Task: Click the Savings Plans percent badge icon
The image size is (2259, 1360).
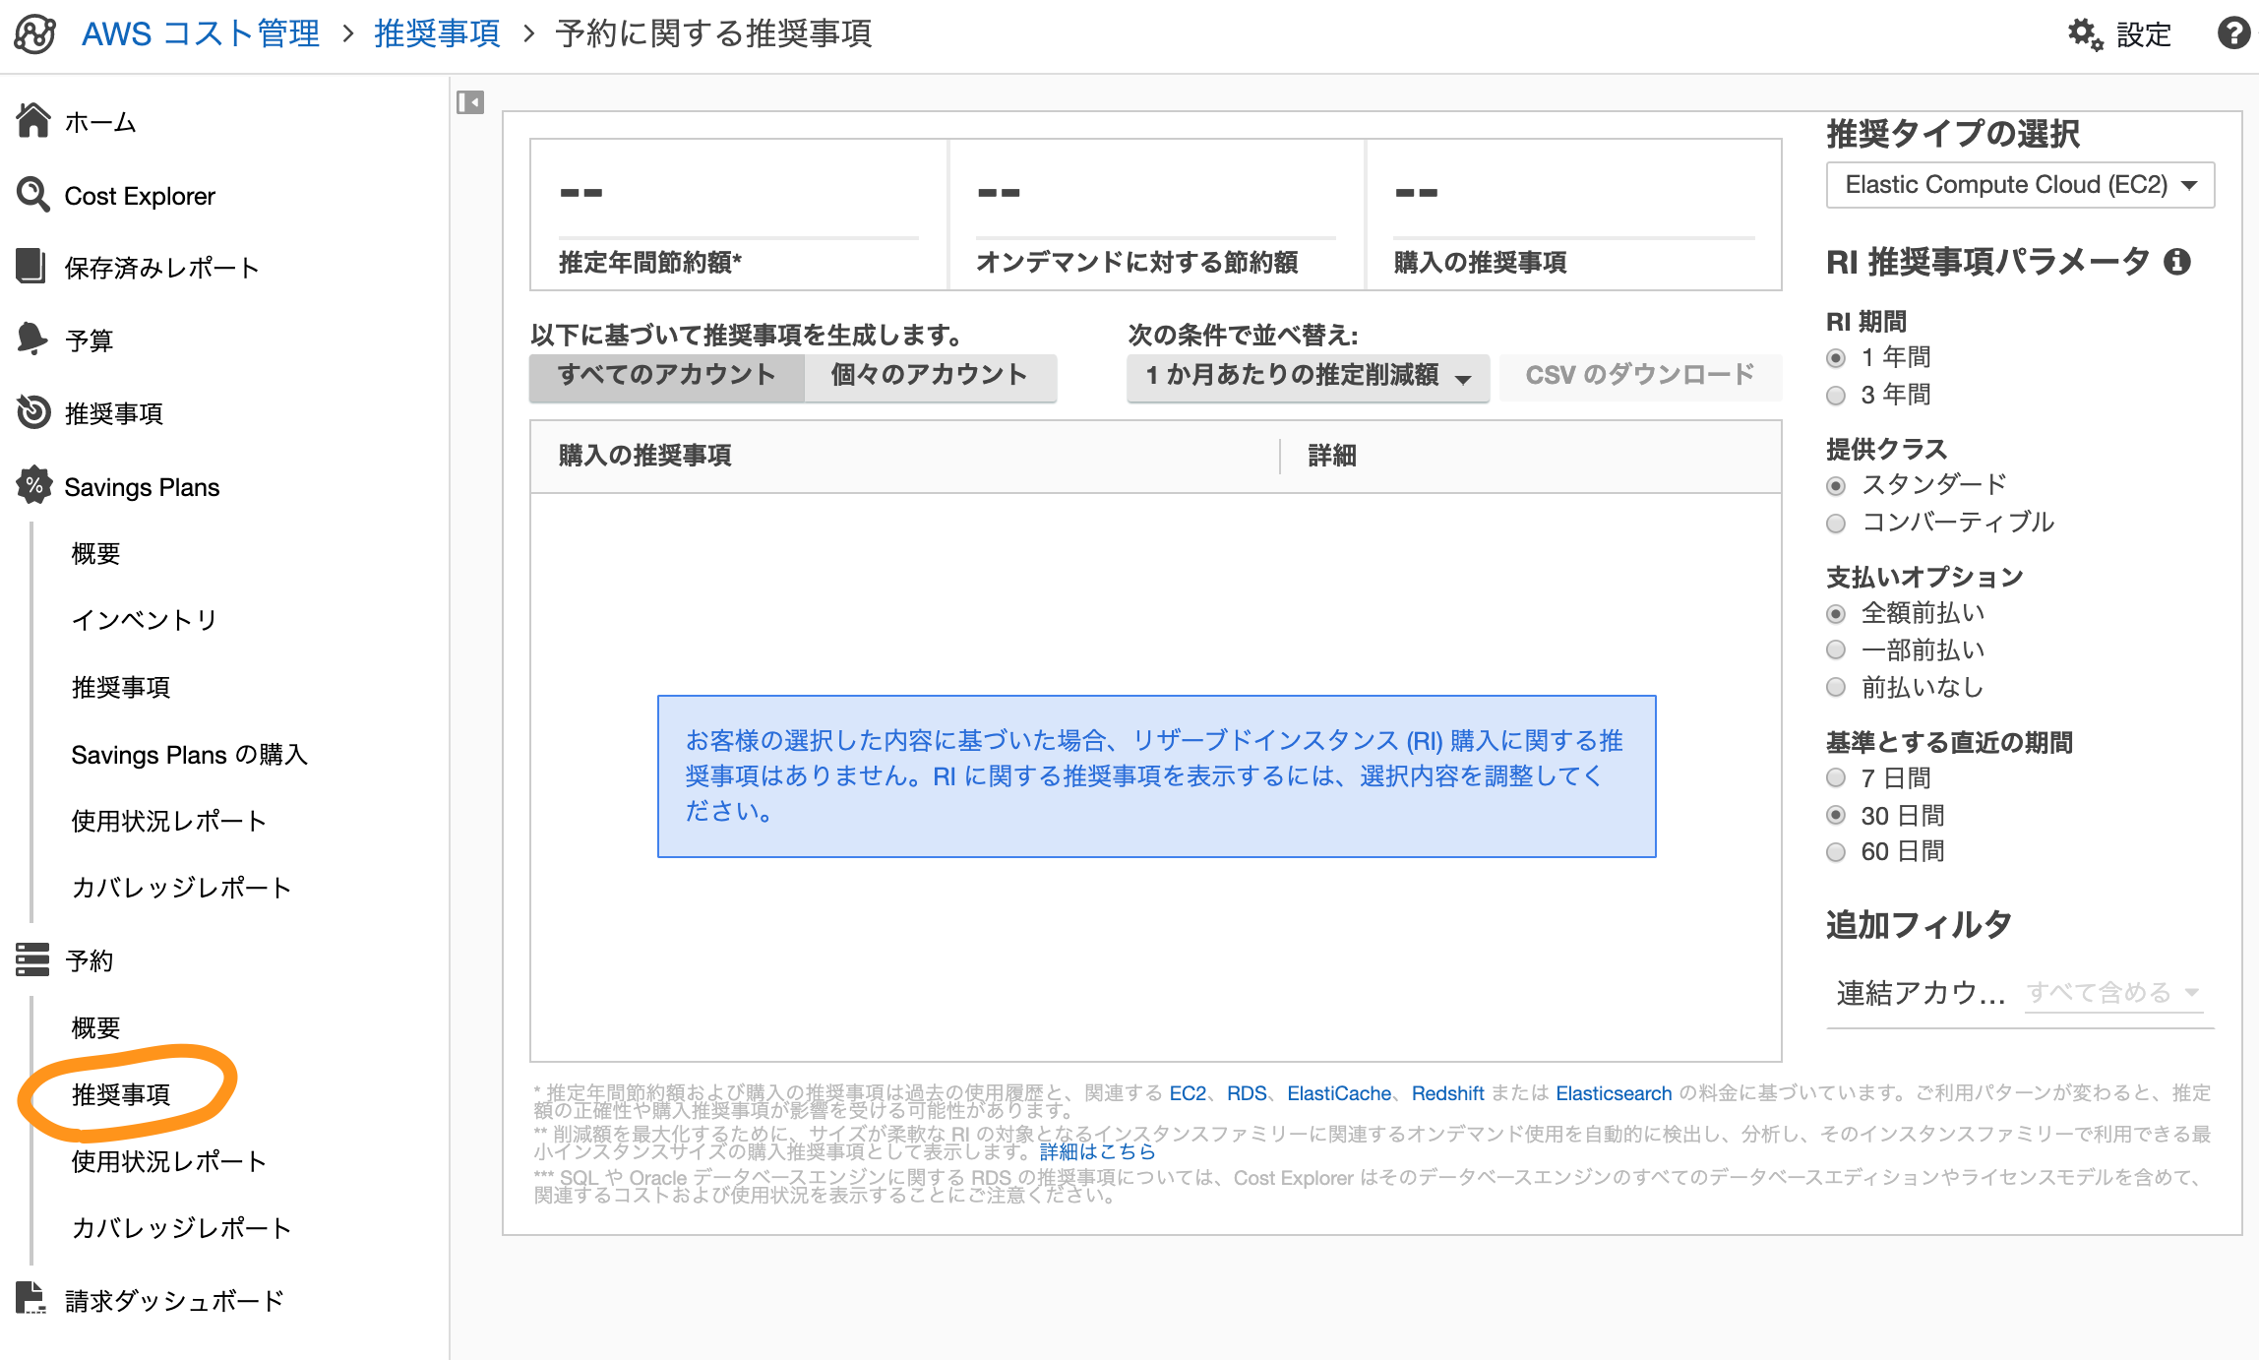Action: (x=34, y=485)
